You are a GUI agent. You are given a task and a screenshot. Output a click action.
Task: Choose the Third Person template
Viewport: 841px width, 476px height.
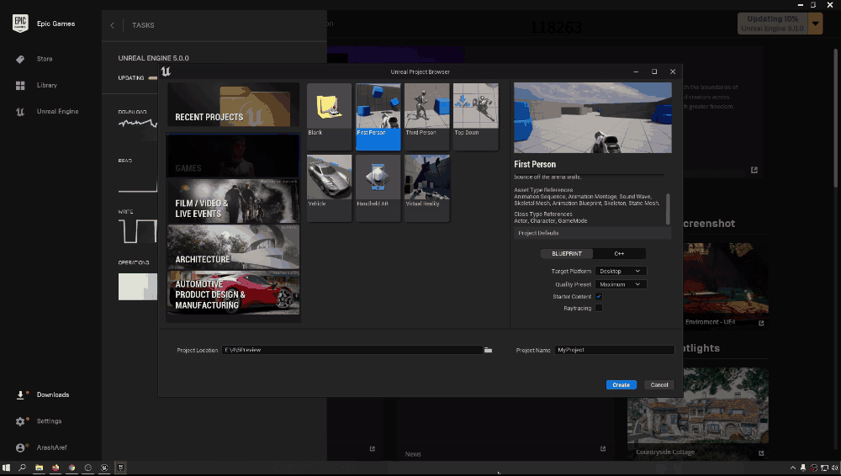pos(427,111)
